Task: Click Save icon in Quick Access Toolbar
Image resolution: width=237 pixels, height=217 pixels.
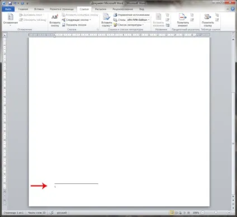Action: [10, 3]
